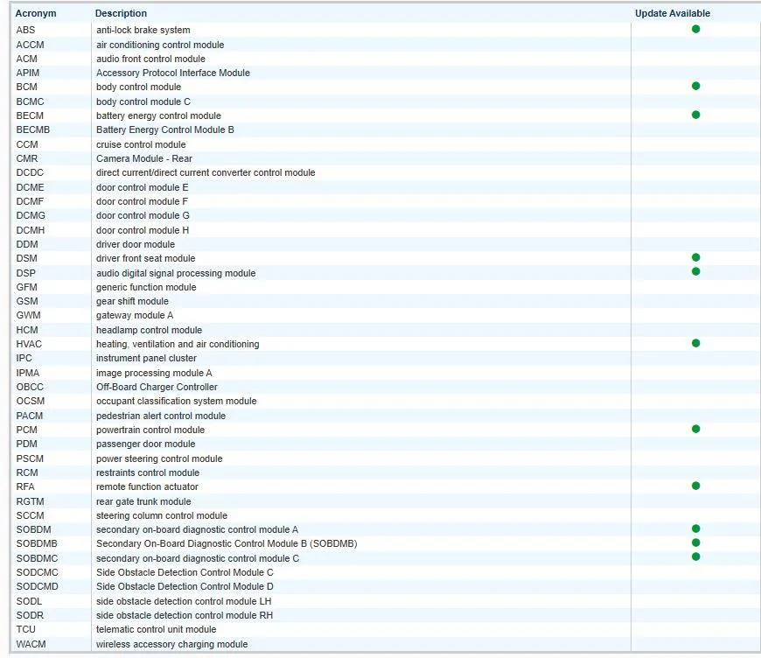Select 'Side Obstacle Detection Control Module D' text
The image size is (761, 658).
tap(185, 586)
